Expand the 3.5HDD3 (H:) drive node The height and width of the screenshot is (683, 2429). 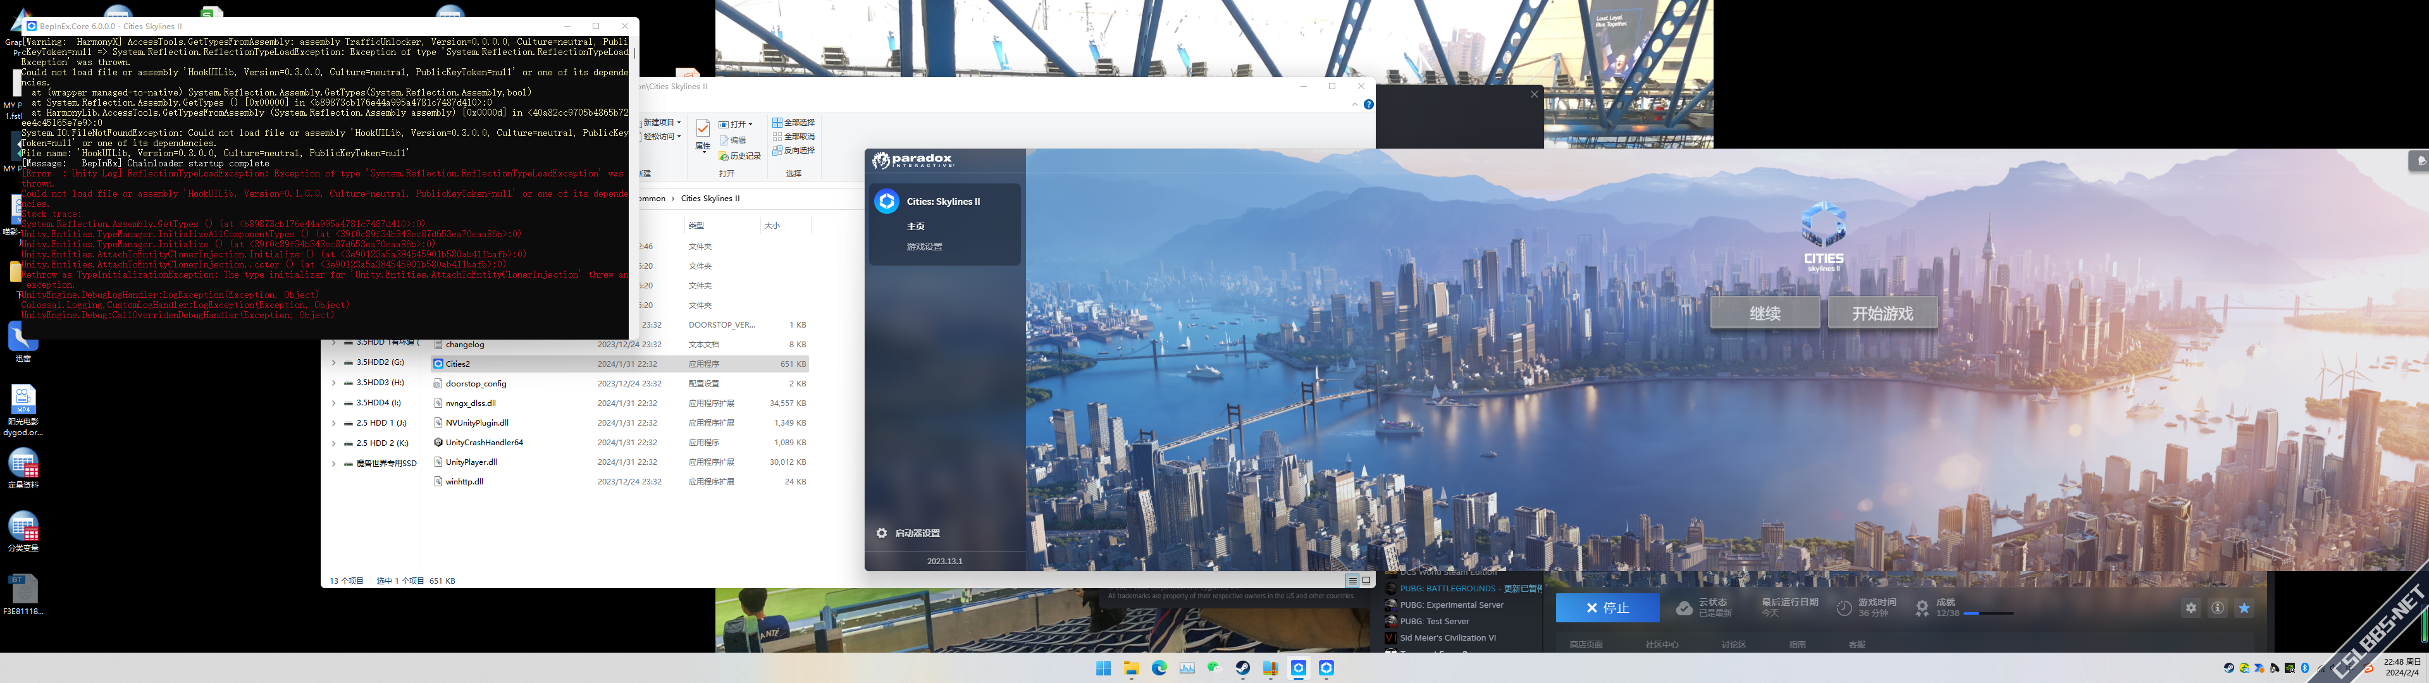333,383
